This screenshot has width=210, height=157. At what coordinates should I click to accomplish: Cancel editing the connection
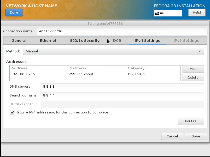(x=172, y=136)
